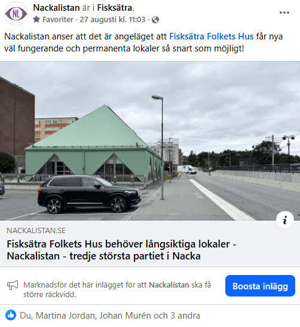Follow the Fisksätra Folkets Hus mention link
Viewport: 300px width, 327px height.
pos(212,36)
